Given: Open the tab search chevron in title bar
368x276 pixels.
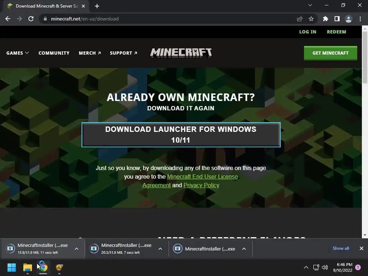Looking at the screenshot, I should pos(310,5).
